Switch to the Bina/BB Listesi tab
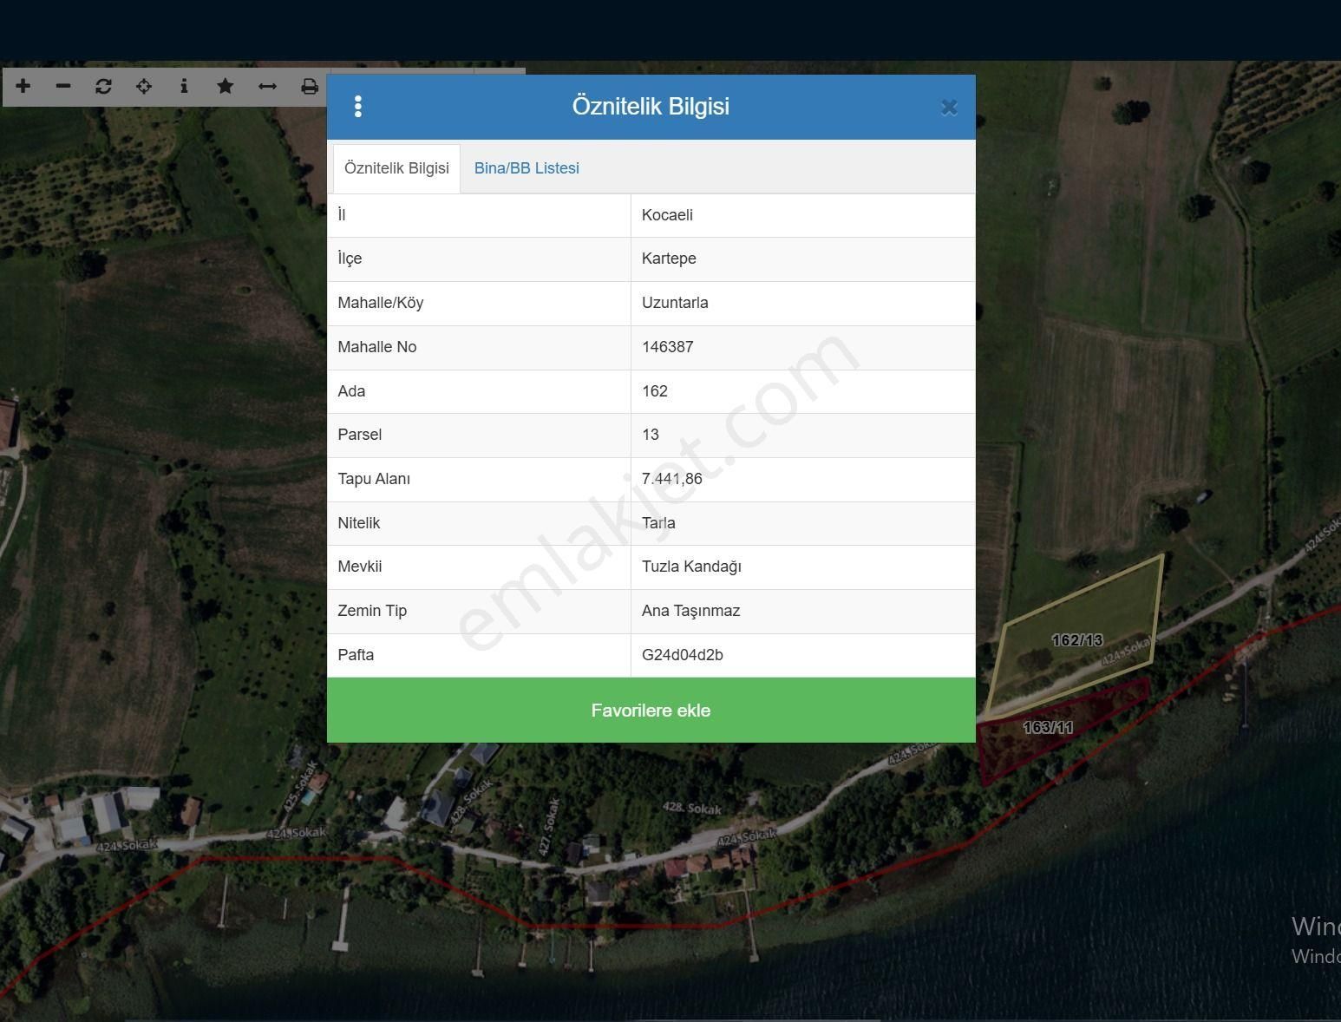The width and height of the screenshot is (1341, 1022). [527, 168]
